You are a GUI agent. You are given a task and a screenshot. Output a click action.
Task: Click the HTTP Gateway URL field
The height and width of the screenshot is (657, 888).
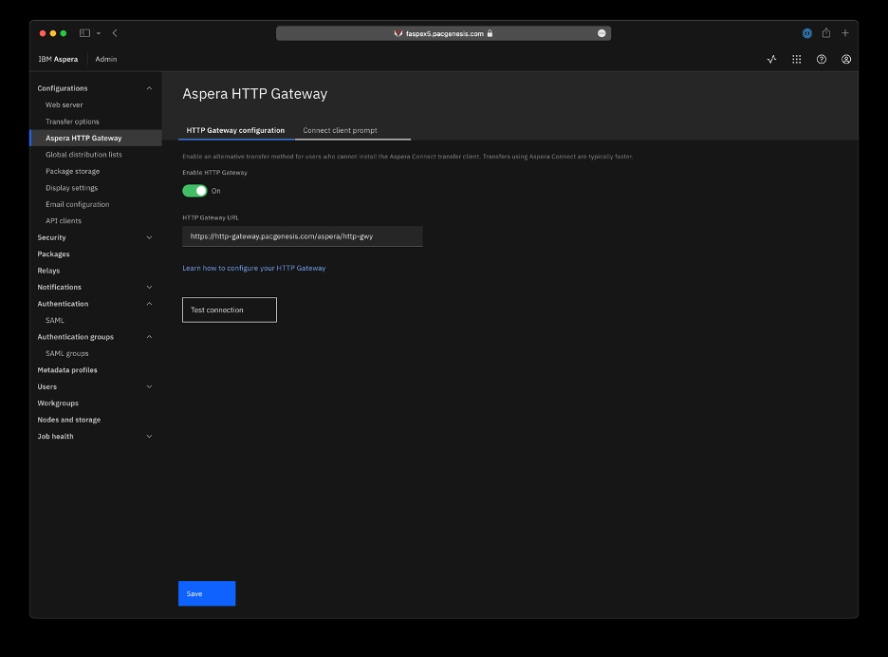303,236
